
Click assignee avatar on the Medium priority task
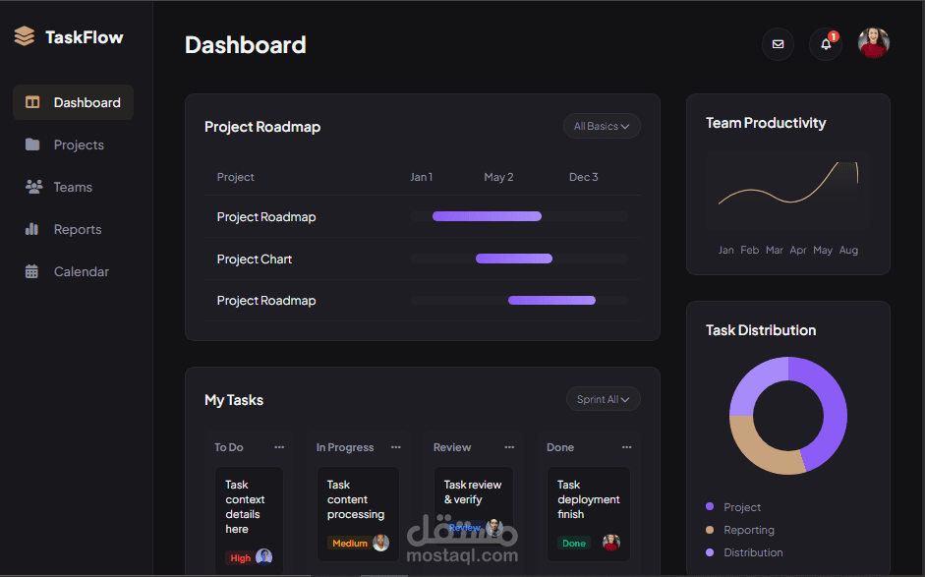pyautogui.click(x=381, y=543)
